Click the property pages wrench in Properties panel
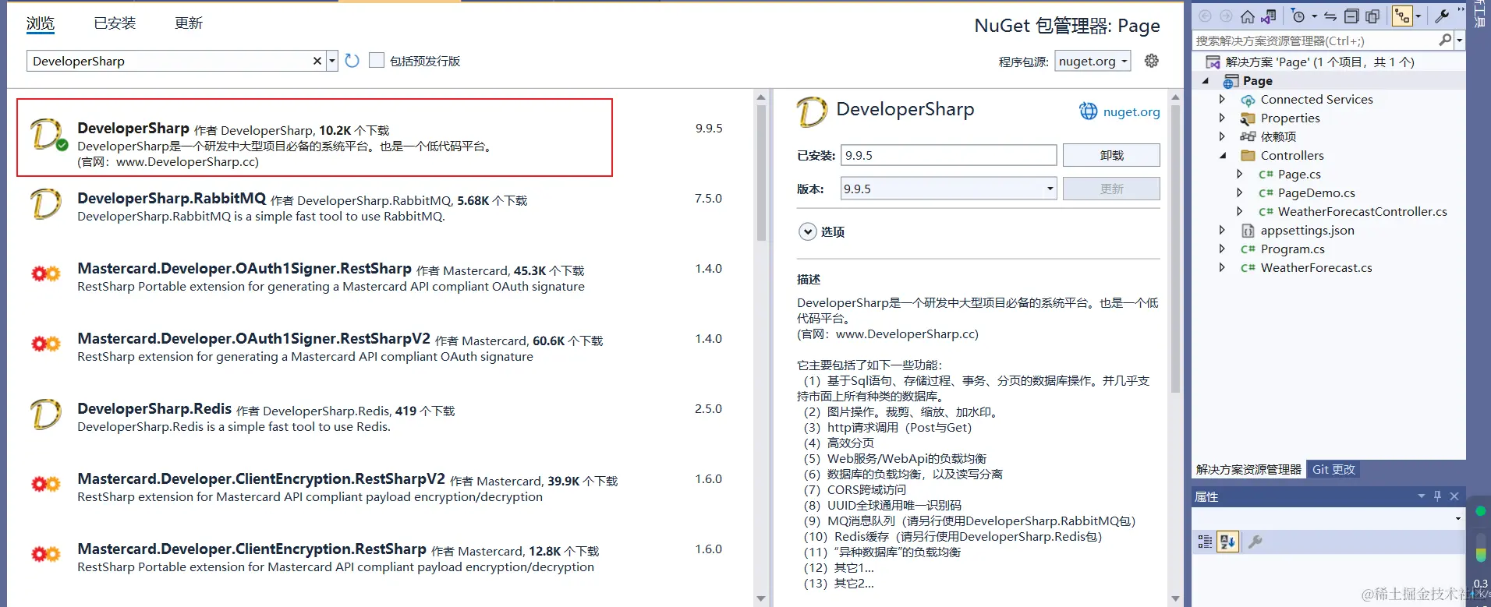1491x607 pixels. tap(1255, 542)
